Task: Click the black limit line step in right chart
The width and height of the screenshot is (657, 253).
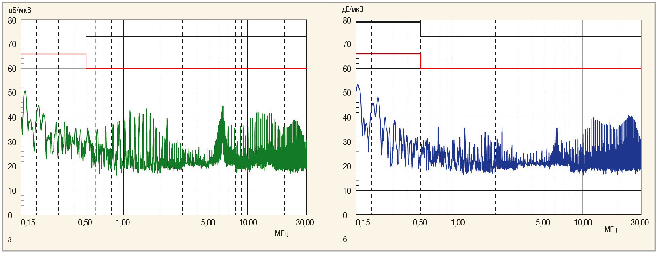Action: 421,29
